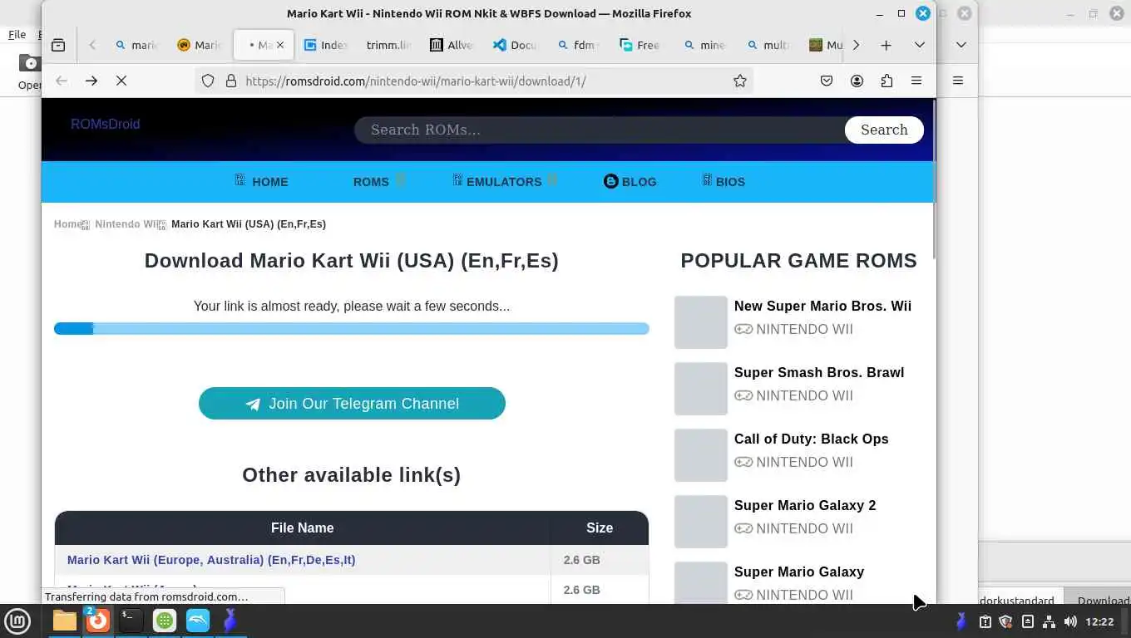This screenshot has height=638, width=1131.
Task: Switch to the 'fdm' search tab
Action: (x=578, y=45)
